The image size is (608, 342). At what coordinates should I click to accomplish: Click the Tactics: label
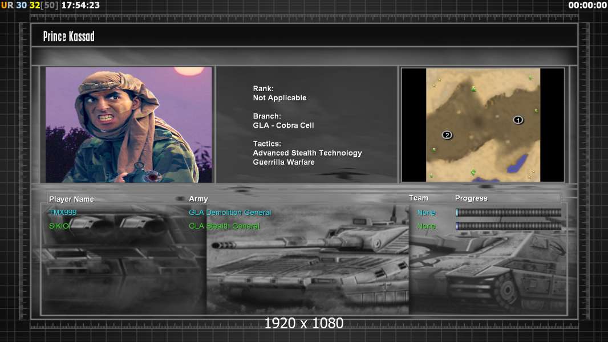267,144
